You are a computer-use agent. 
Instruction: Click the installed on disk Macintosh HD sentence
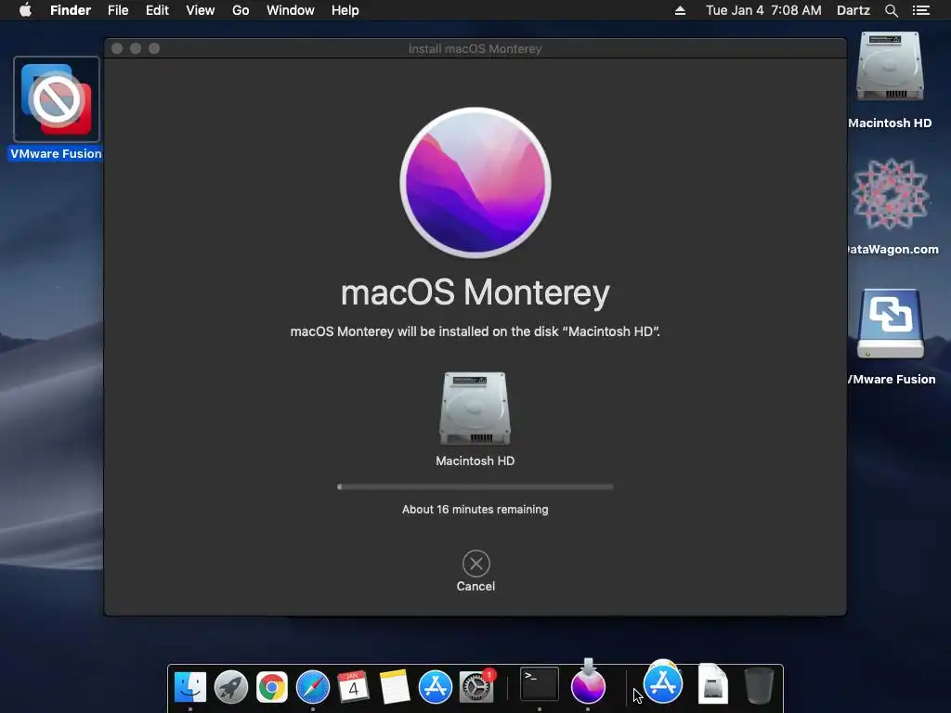475,331
